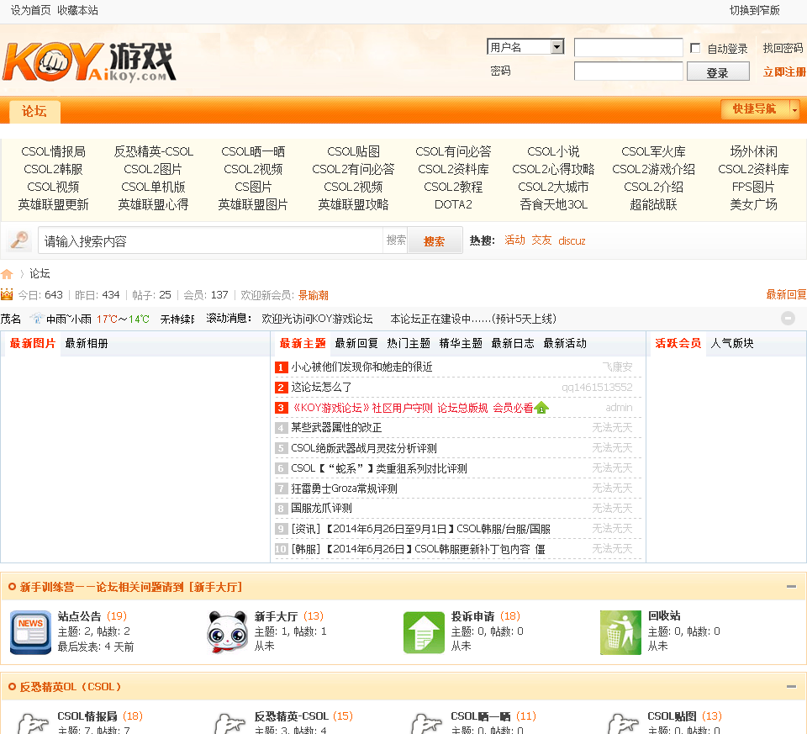Expand the 快捷导航 dropdown arrow
Viewport: 807px width, 734px height.
794,109
